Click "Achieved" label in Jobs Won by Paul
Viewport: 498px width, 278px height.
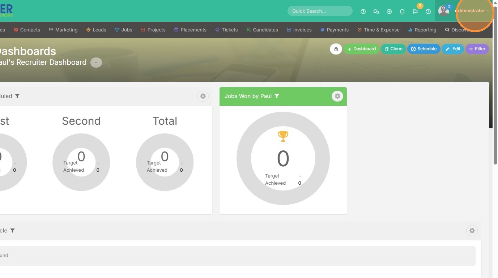(276, 183)
